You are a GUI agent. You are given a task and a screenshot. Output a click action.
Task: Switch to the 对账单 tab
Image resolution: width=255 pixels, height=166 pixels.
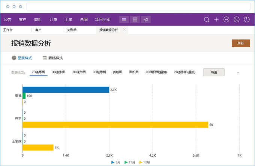tap(72, 30)
